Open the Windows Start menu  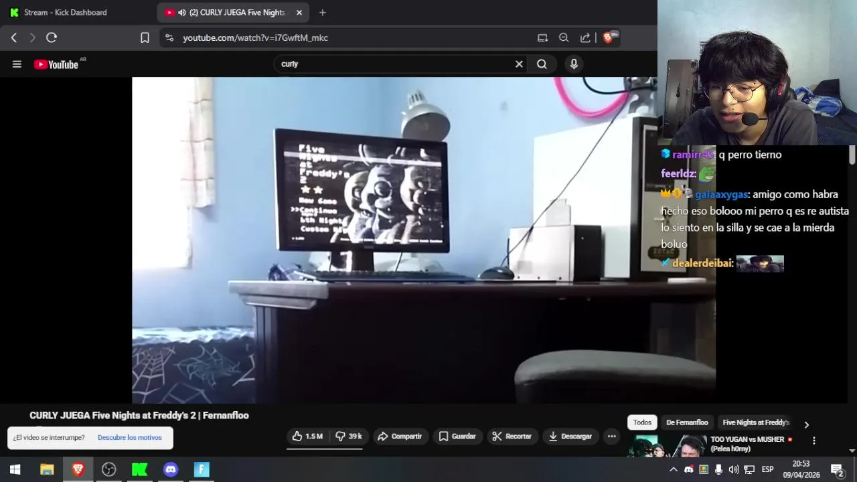15,469
